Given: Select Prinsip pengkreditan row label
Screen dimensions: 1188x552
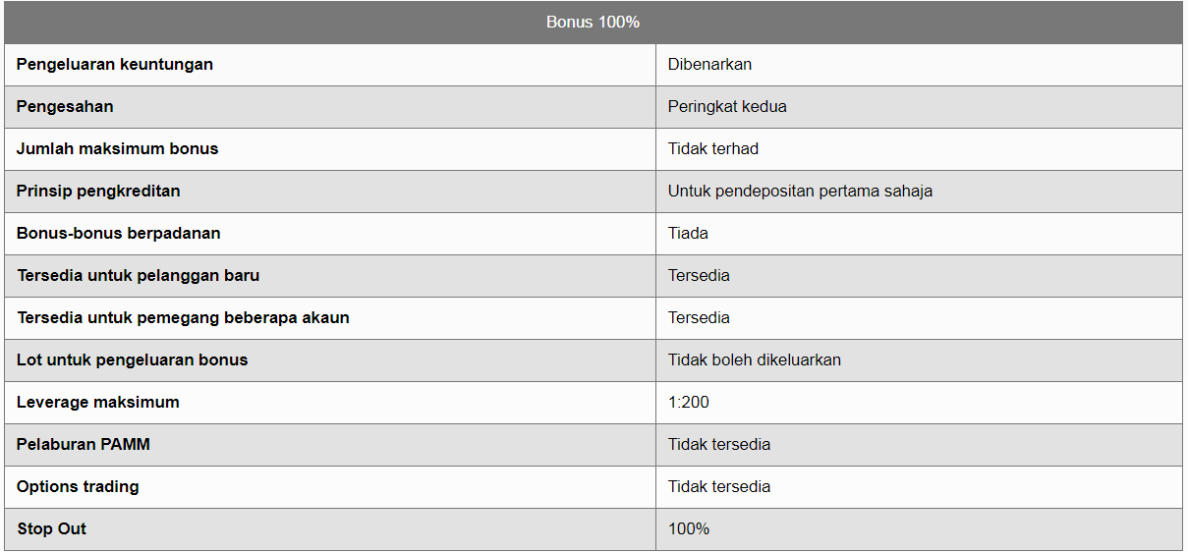Looking at the screenshot, I should coord(98,192).
